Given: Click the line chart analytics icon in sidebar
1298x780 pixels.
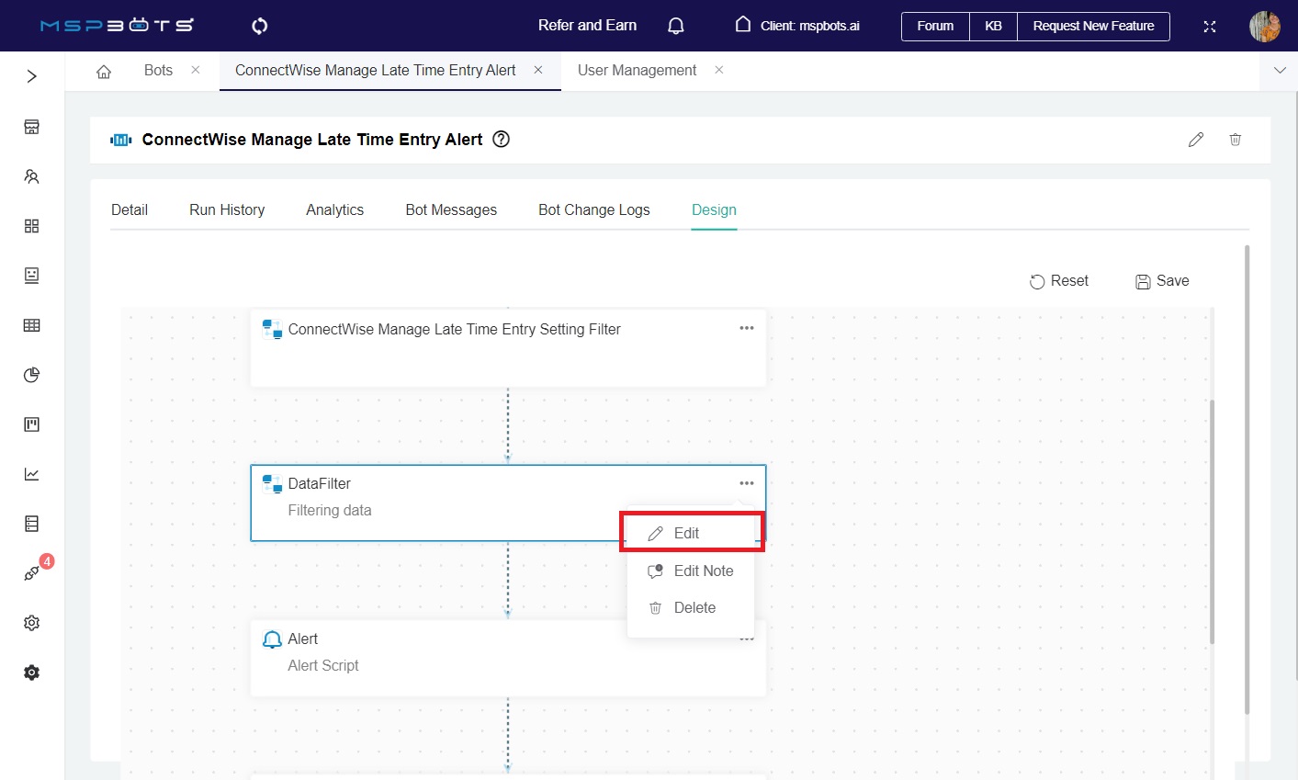Looking at the screenshot, I should coord(31,473).
